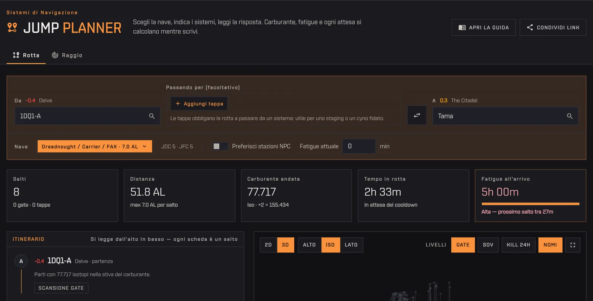
Task: Select 3D map mode
Action: [x=285, y=245]
